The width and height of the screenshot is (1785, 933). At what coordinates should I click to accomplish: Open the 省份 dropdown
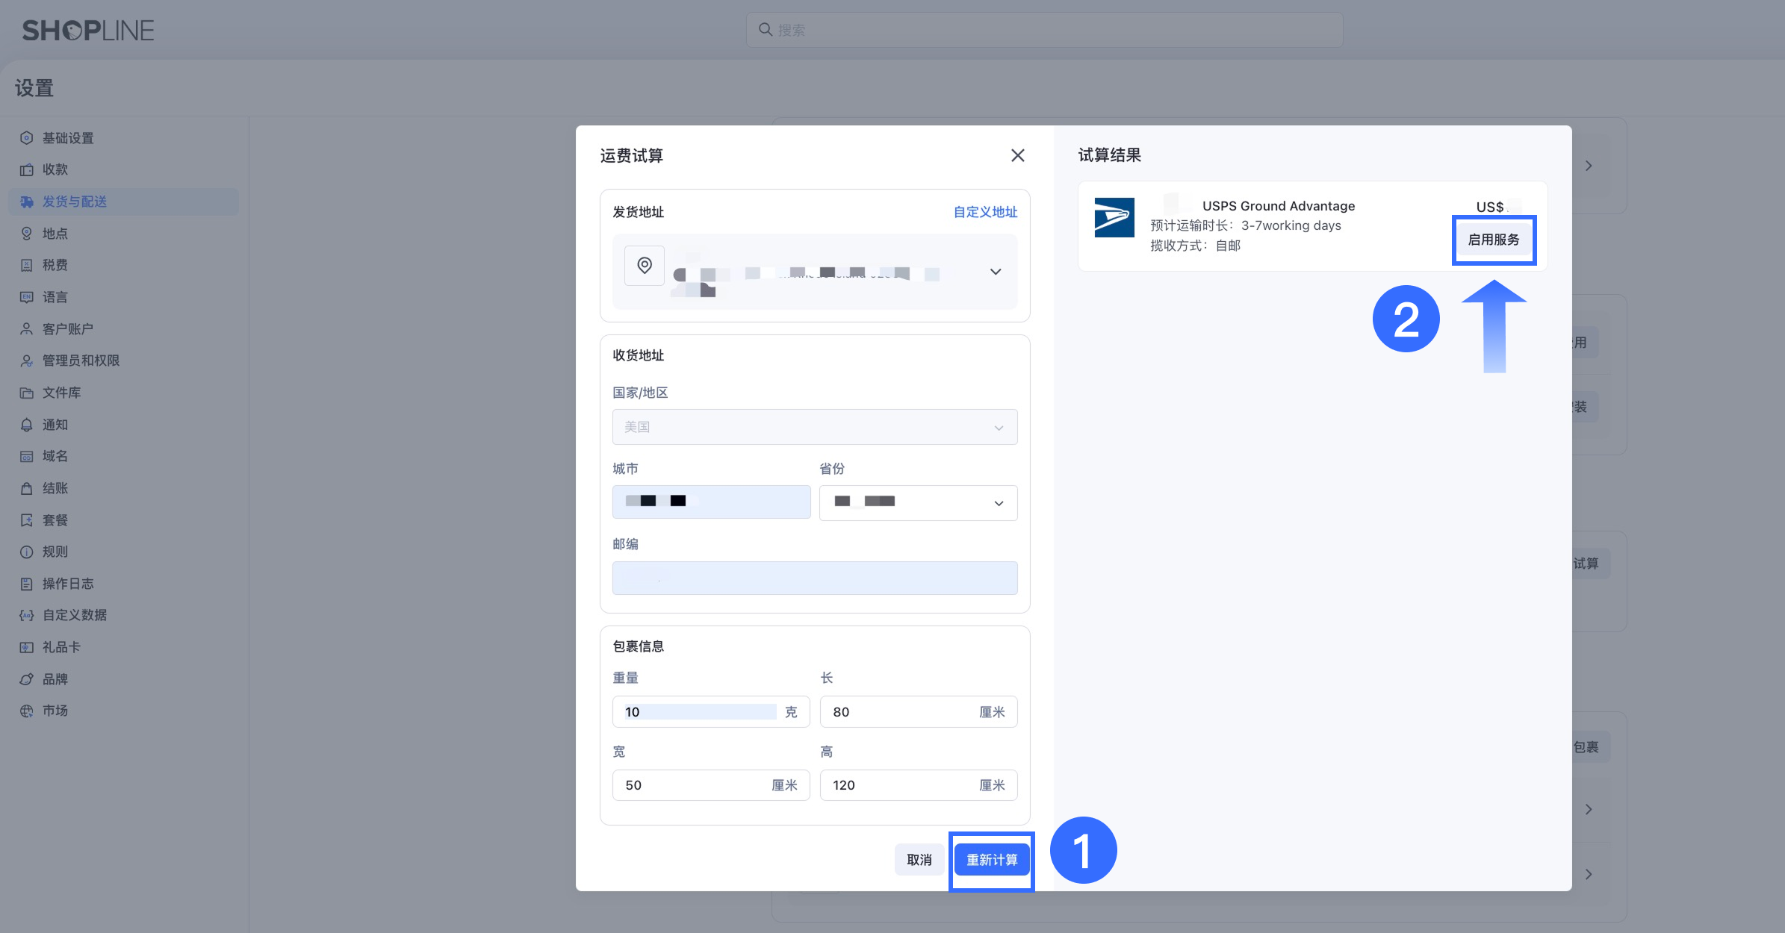point(918,503)
